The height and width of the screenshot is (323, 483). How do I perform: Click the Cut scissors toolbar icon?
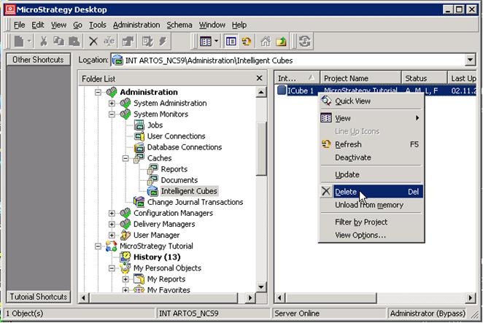[x=44, y=42]
